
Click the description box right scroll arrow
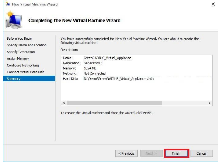[210, 103]
